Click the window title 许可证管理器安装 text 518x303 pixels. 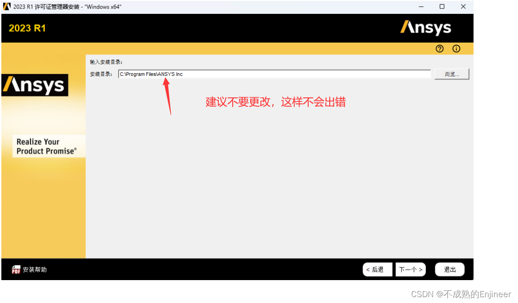[x=57, y=7]
